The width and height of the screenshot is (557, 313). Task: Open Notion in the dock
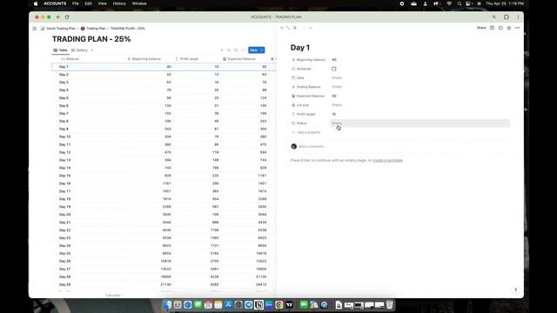tap(258, 305)
